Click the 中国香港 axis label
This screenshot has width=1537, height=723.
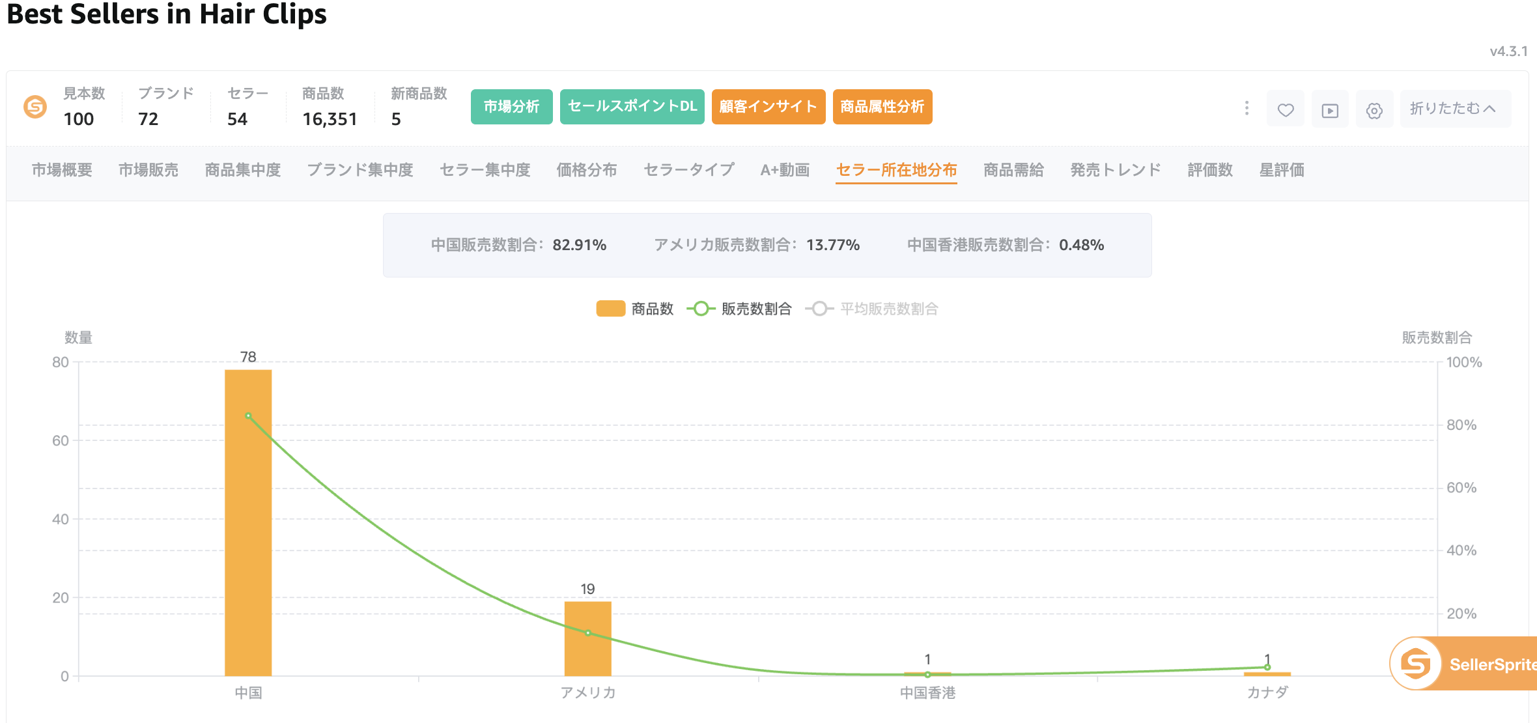(927, 692)
